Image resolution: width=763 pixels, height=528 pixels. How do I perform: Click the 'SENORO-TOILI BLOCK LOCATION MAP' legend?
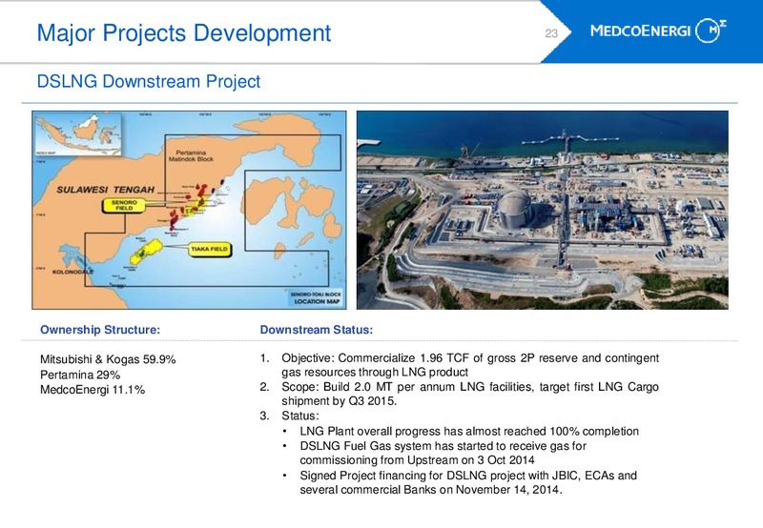pyautogui.click(x=317, y=298)
